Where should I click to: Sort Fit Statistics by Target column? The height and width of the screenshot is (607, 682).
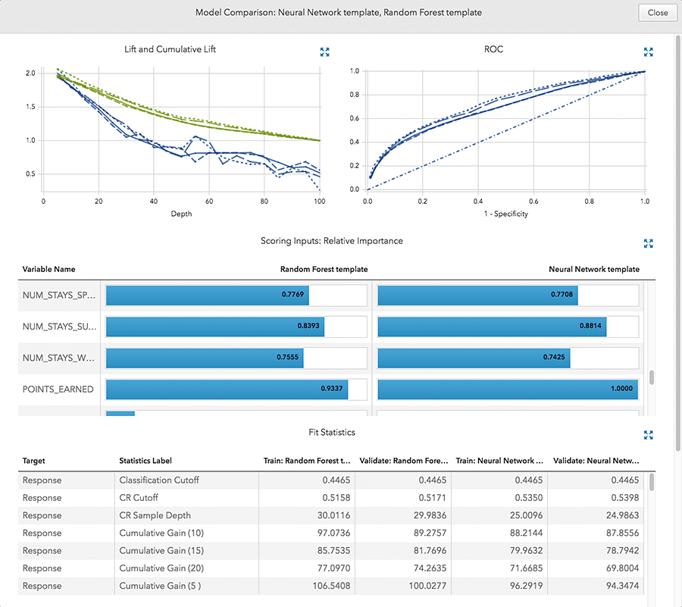coord(34,461)
